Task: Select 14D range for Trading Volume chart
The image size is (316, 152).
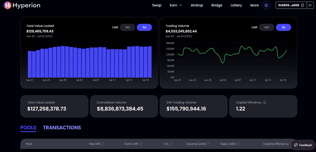Action: (x=267, y=27)
